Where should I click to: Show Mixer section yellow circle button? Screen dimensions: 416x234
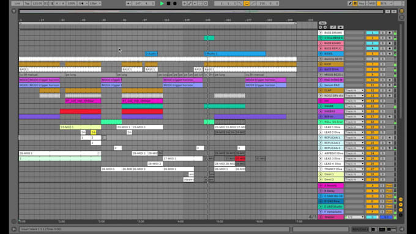click(401, 210)
